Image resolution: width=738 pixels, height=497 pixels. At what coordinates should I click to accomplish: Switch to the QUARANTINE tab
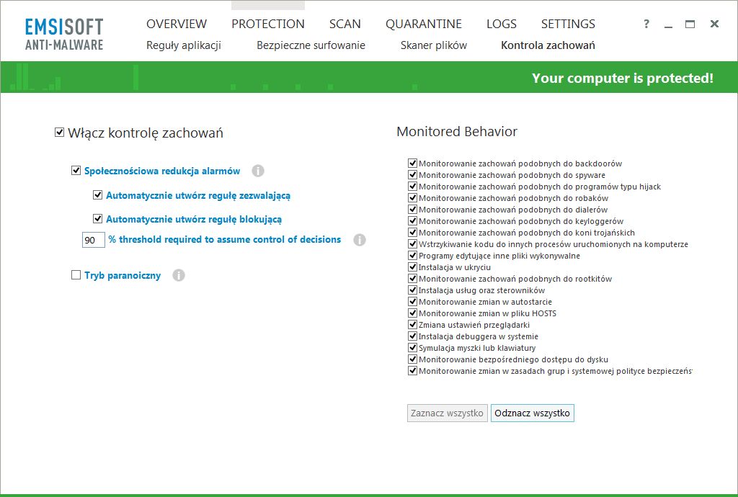coord(423,24)
